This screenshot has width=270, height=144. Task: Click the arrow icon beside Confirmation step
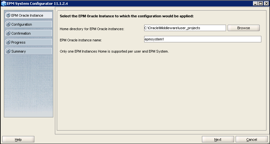(x=8, y=33)
